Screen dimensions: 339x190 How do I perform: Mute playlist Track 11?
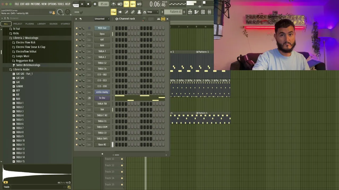[x=122, y=159]
